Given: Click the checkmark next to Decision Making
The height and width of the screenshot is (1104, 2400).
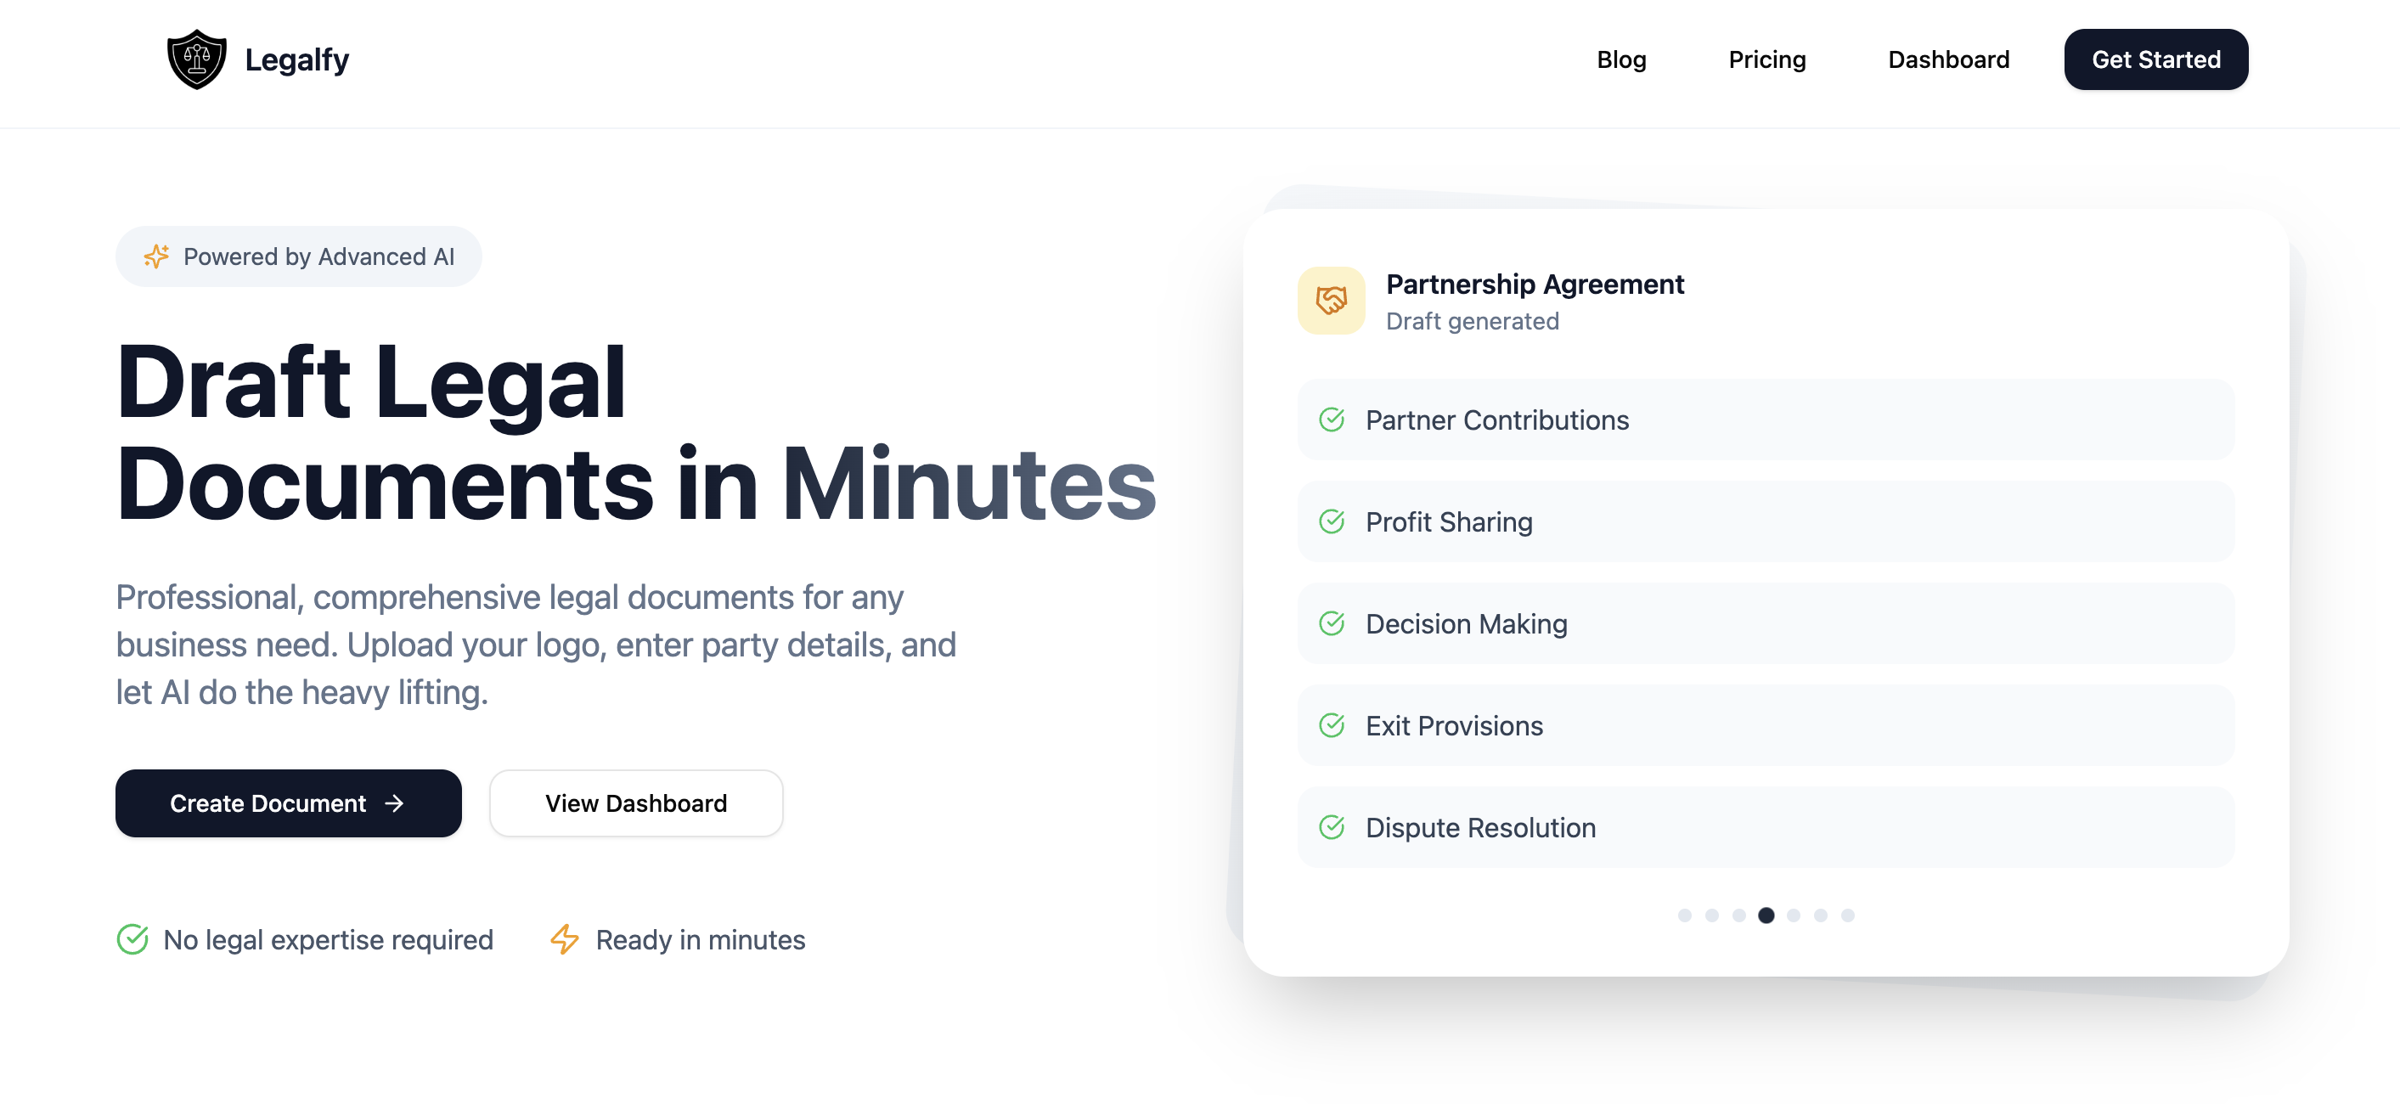Looking at the screenshot, I should point(1332,623).
